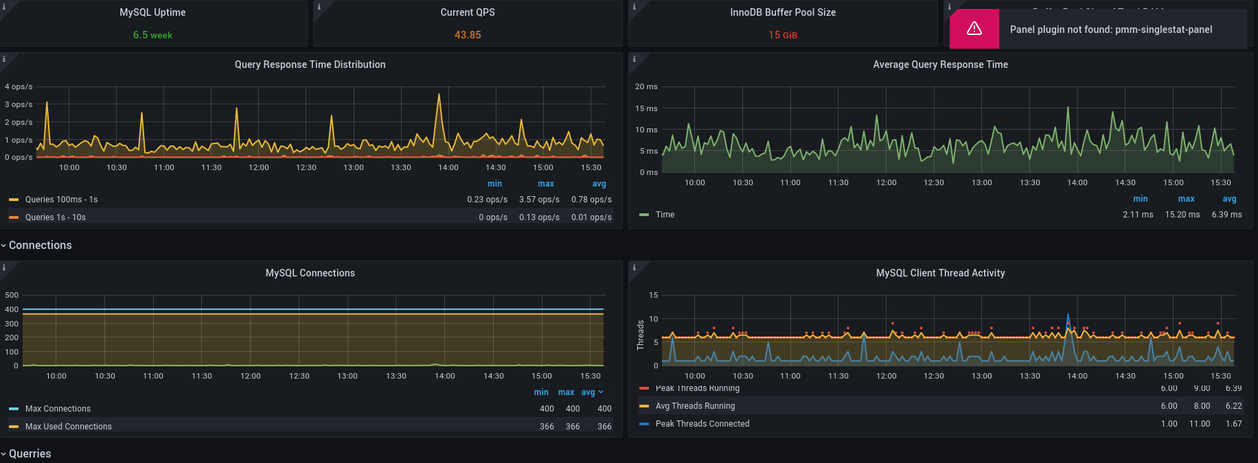
Task: Click Avg Threads Running legend entry
Action: click(695, 406)
